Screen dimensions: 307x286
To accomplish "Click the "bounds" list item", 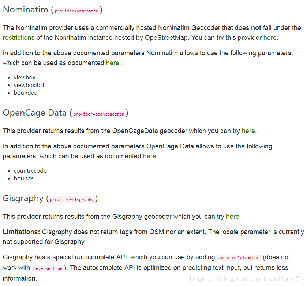I will pyautogui.click(x=23, y=178).
